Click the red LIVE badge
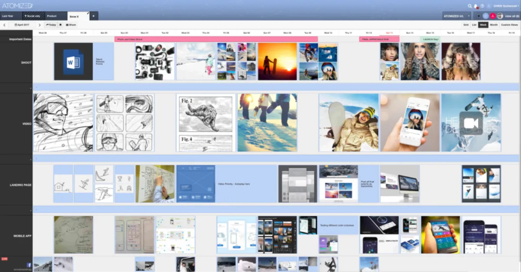Screen dimensions: 521x272 point(4,259)
